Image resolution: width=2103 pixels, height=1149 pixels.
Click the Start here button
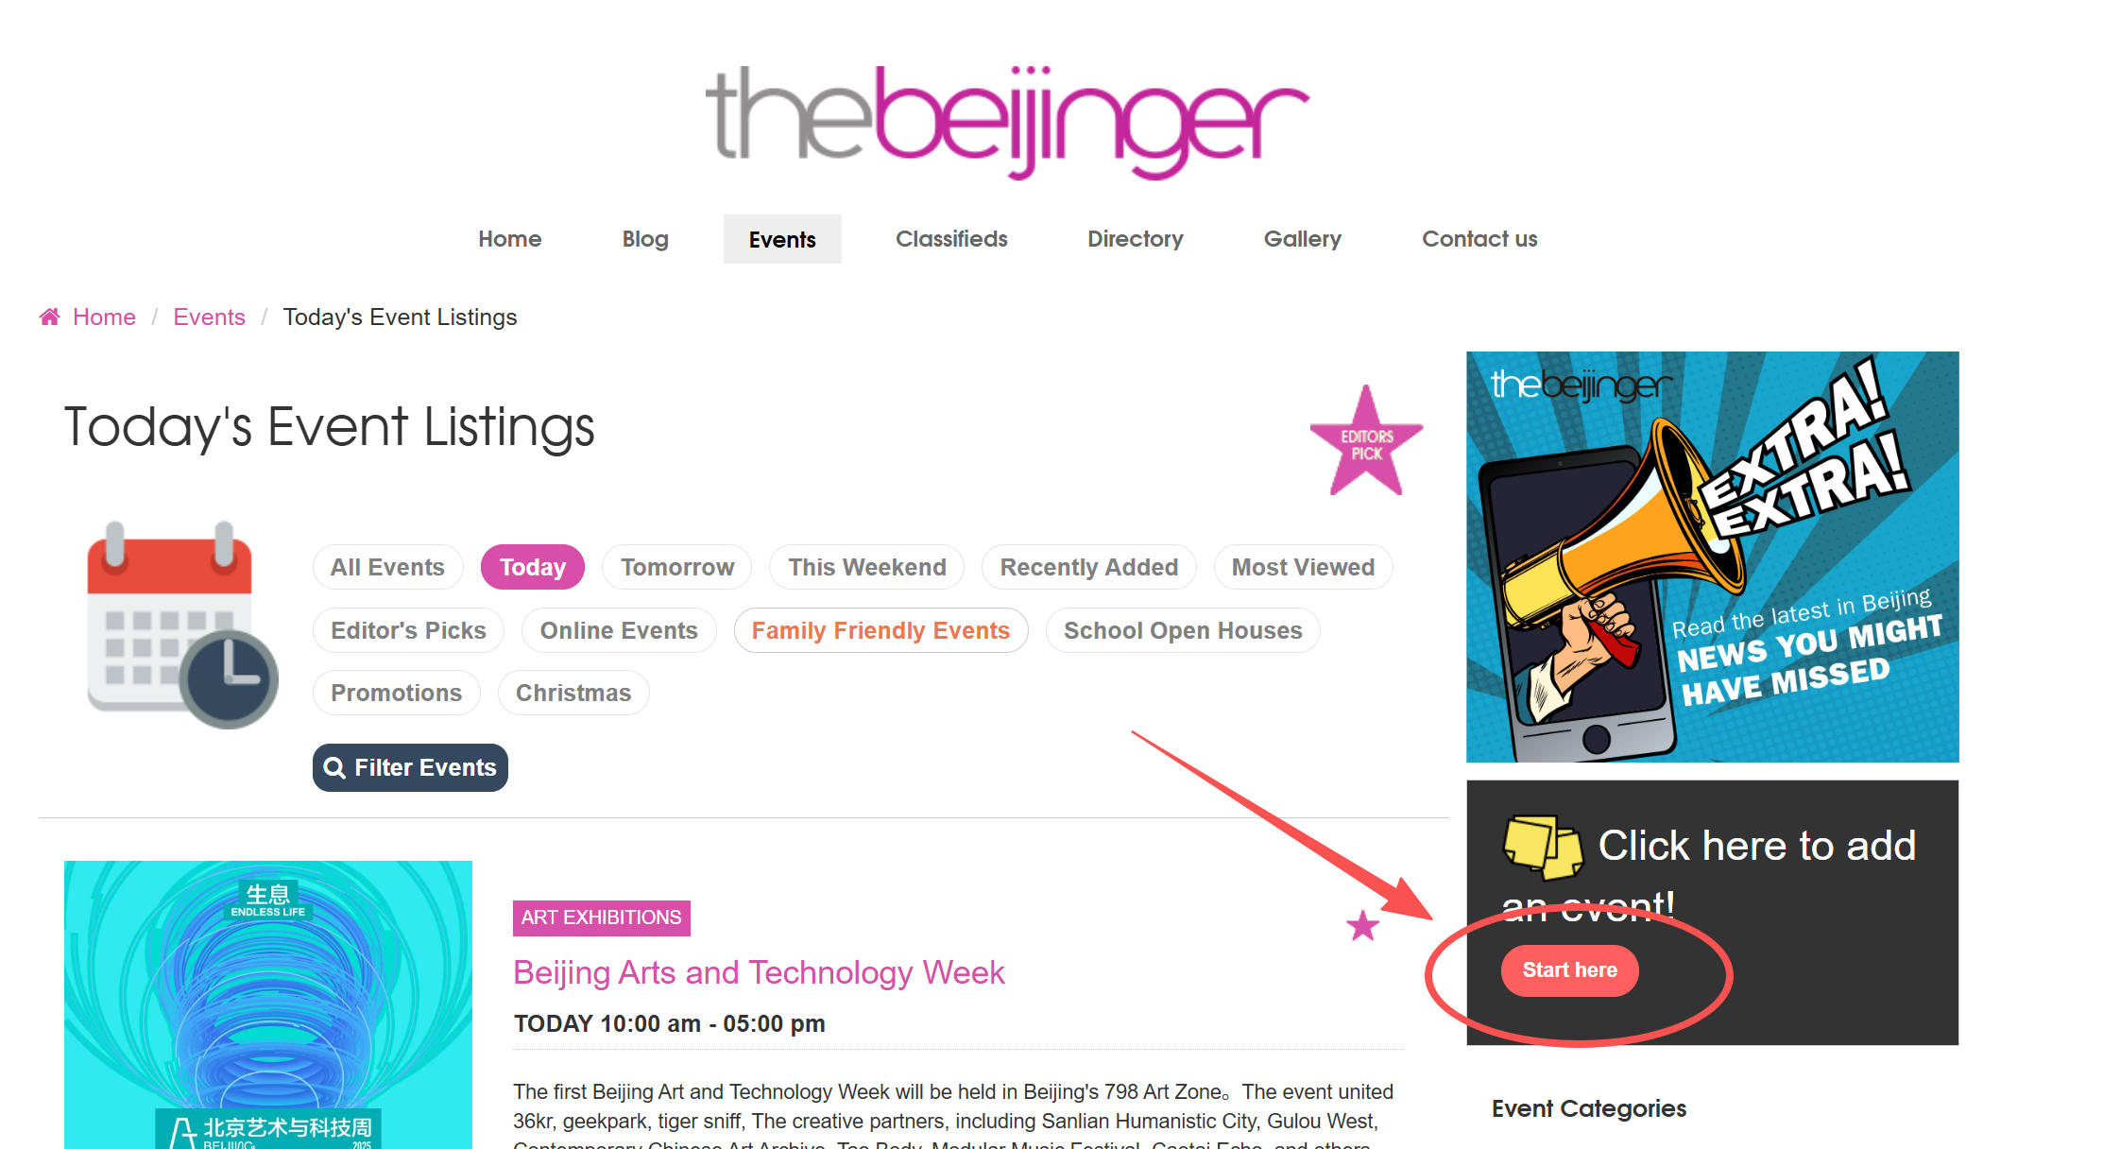1569,970
